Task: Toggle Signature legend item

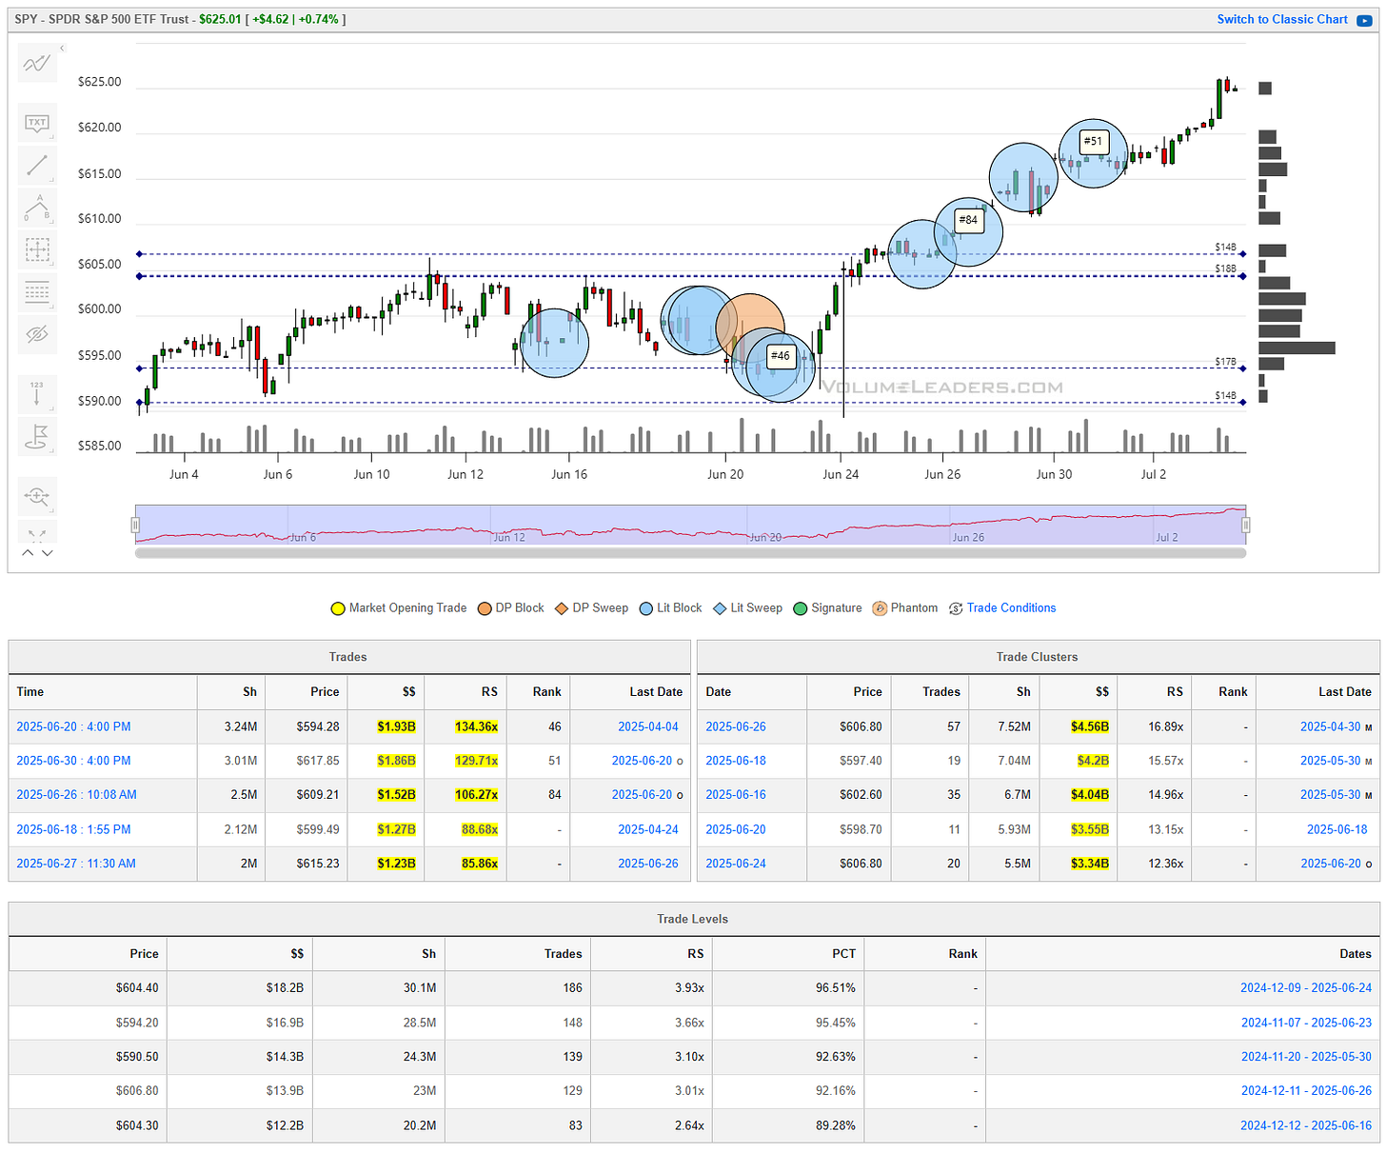Action: click(827, 608)
